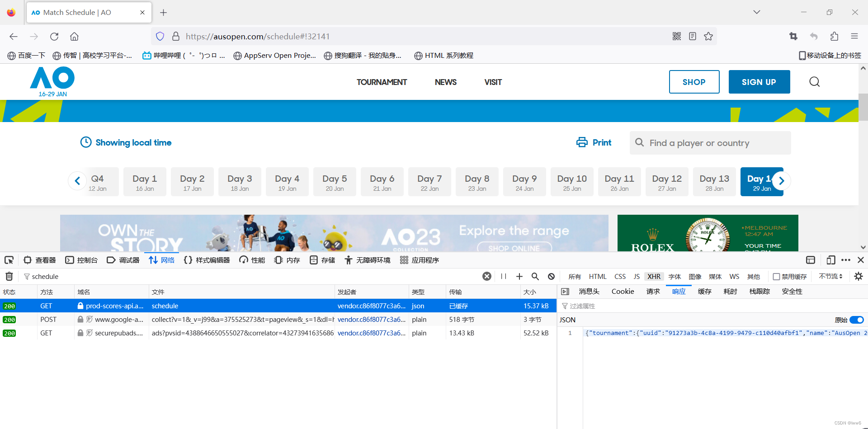Open a new browser tab

click(x=164, y=13)
